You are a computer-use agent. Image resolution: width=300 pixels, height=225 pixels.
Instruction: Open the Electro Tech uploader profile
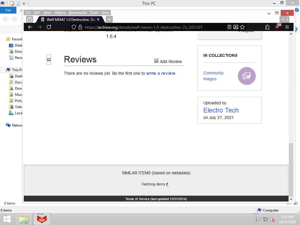[x=221, y=110]
